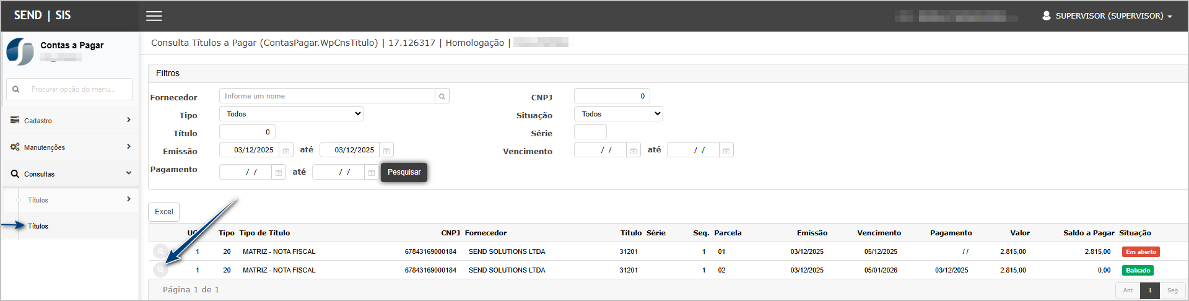Click the Saldo a Pagar column header

(1089, 233)
